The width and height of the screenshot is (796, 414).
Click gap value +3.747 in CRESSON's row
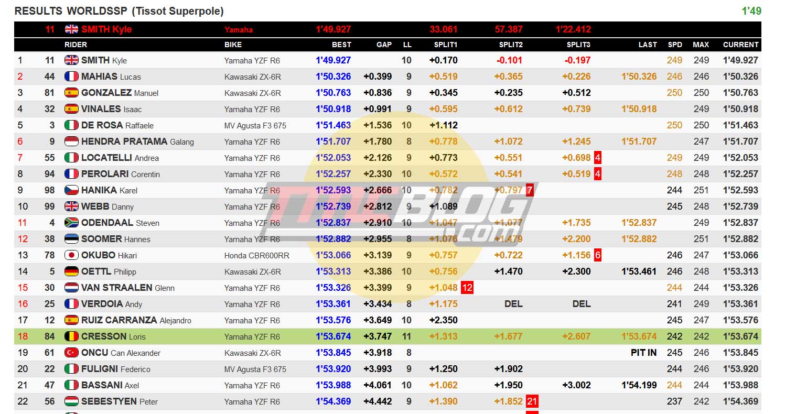tap(378, 336)
